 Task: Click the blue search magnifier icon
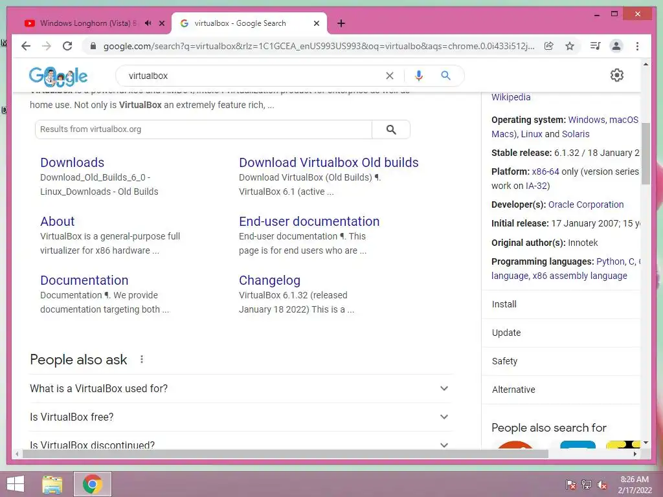point(445,76)
